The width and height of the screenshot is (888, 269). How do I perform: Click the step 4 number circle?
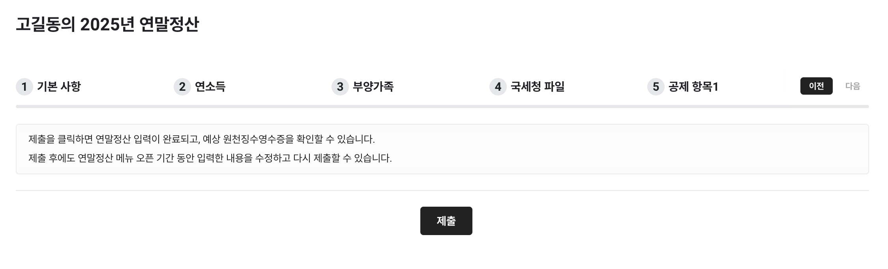pyautogui.click(x=498, y=87)
